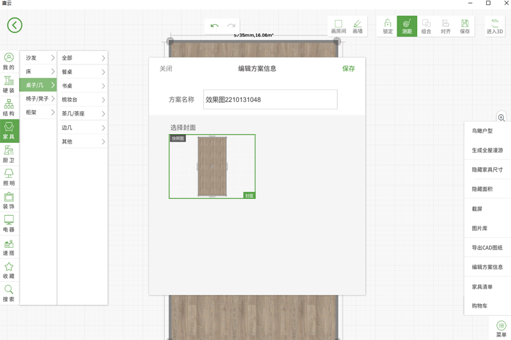
Task: Select the 画房间 draw room tool
Action: 338,26
